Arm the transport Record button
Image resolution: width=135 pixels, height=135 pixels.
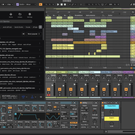click(65, 4)
